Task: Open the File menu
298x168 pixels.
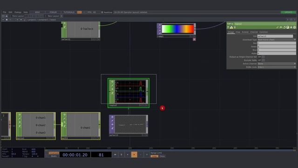Action: (x=4, y=12)
